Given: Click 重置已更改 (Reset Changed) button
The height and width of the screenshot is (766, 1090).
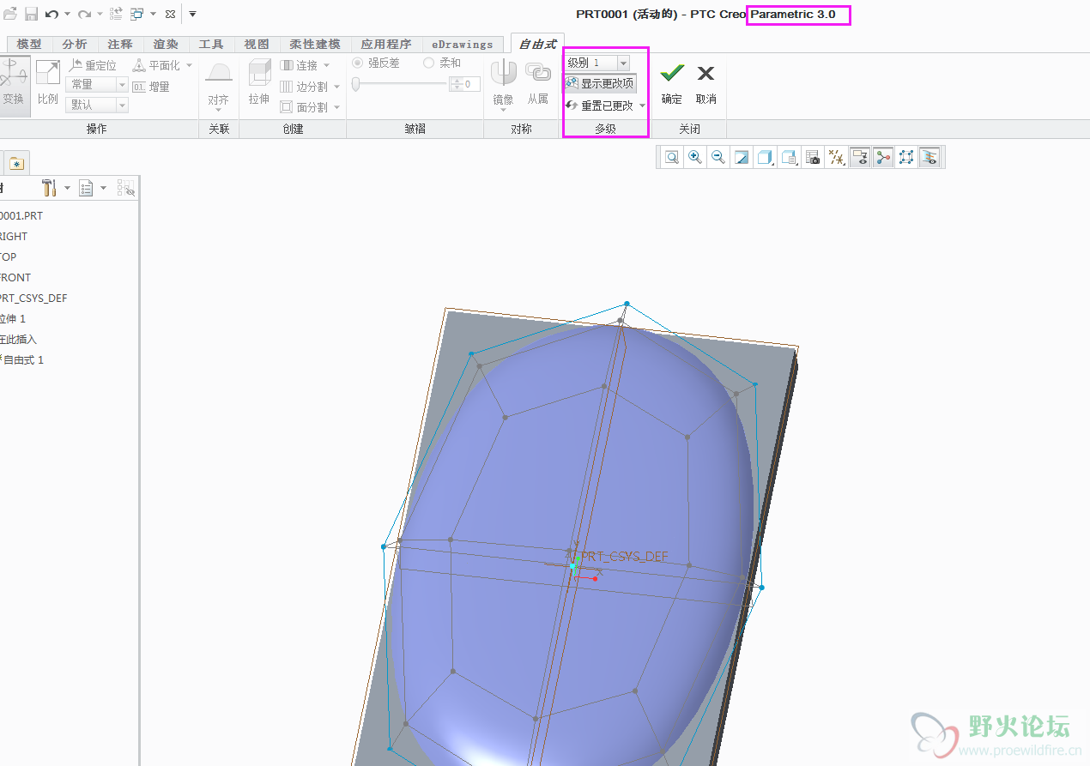Looking at the screenshot, I should click(600, 106).
